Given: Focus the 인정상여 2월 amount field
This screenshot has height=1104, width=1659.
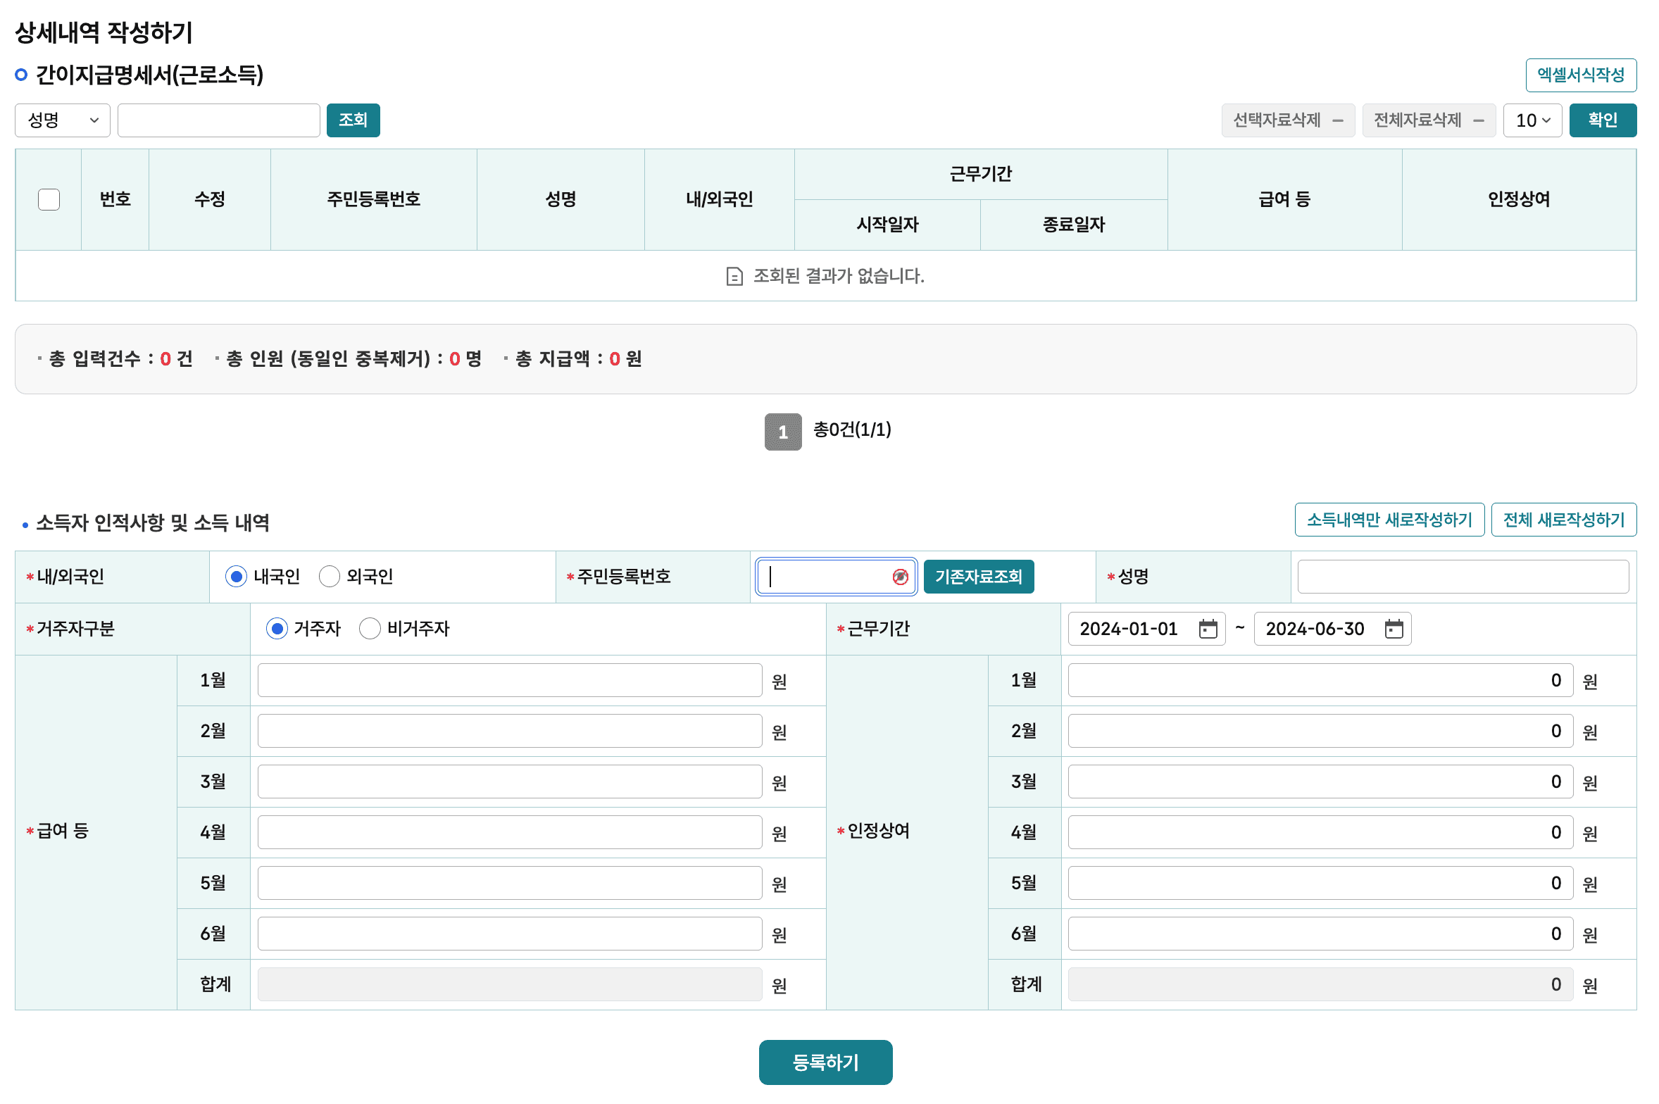Looking at the screenshot, I should click(1320, 731).
